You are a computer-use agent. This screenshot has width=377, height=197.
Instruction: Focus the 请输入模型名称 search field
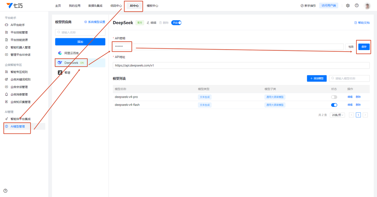pos(349,78)
